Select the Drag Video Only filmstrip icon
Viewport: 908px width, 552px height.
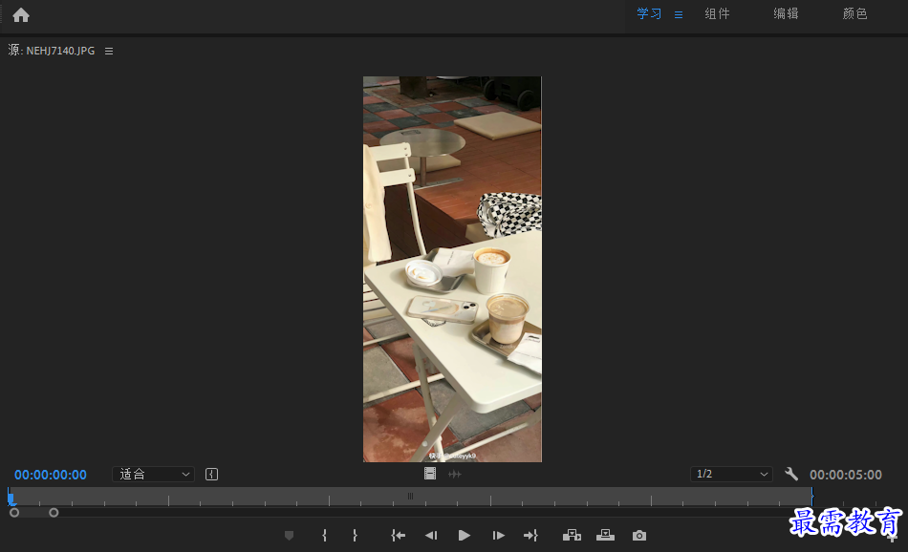430,474
